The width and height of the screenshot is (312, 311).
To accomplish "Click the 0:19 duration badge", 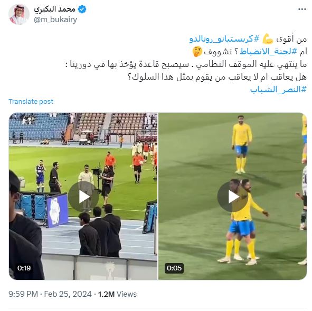I will tap(24, 268).
